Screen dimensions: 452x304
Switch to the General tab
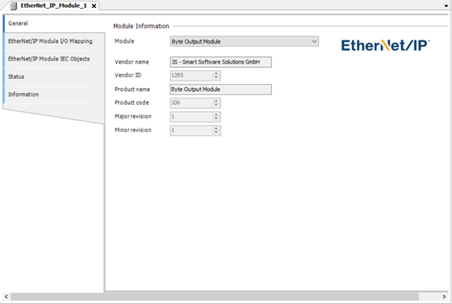[54, 23]
